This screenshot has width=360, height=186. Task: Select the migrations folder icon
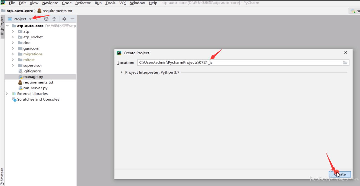click(x=20, y=54)
